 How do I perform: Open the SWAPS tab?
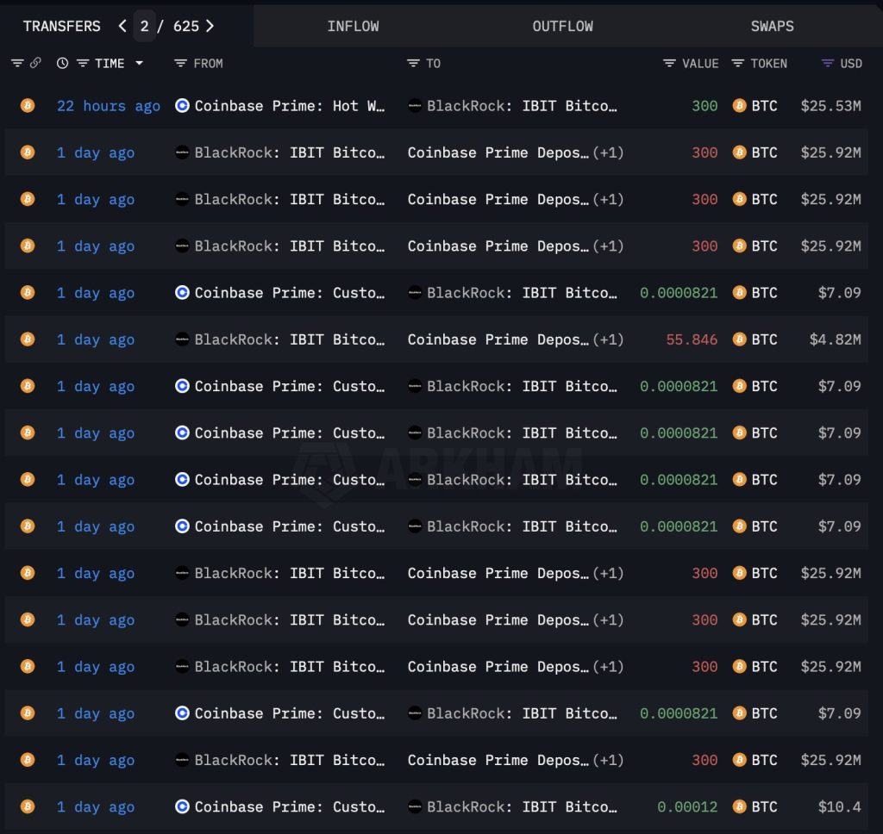(x=772, y=26)
